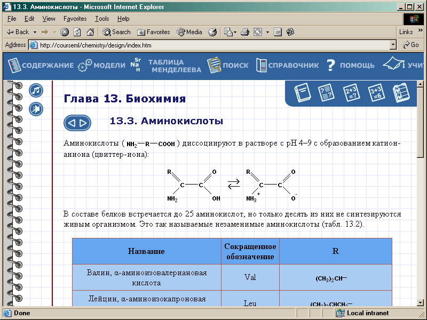
Task: Click the Сокращенное обозначение header
Action: 250,251
